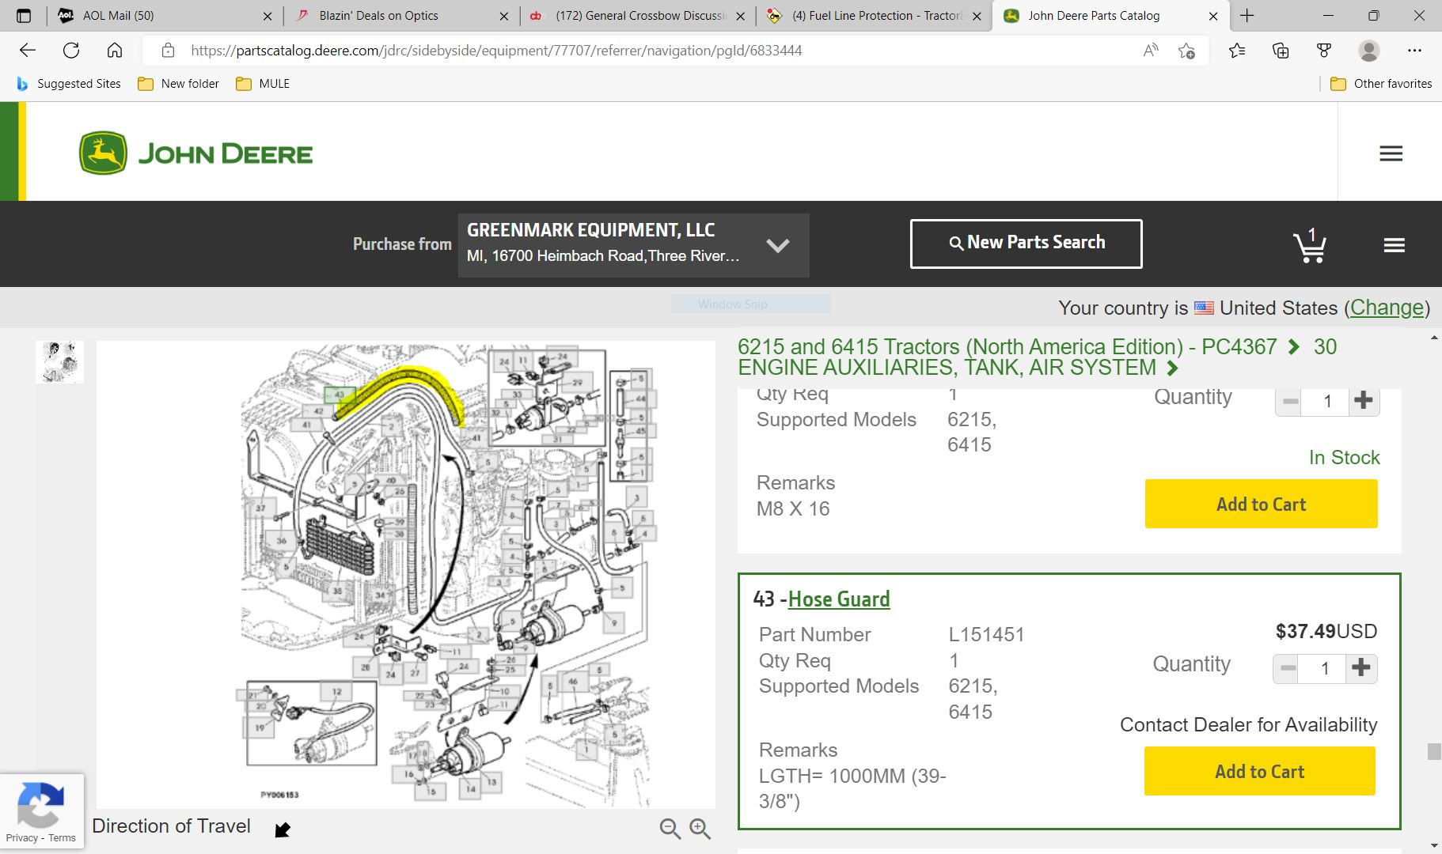
Task: Increase Hose Guard quantity
Action: pos(1361,668)
